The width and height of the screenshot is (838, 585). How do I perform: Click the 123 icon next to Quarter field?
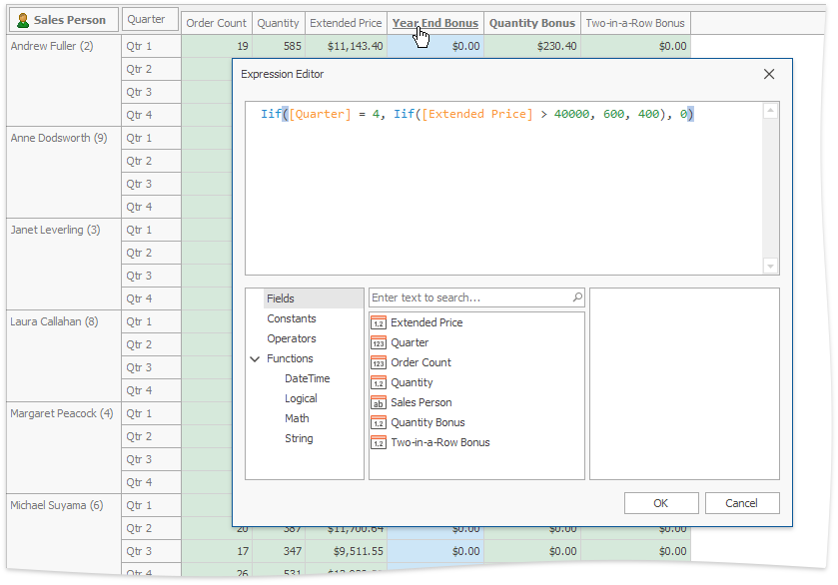point(378,342)
